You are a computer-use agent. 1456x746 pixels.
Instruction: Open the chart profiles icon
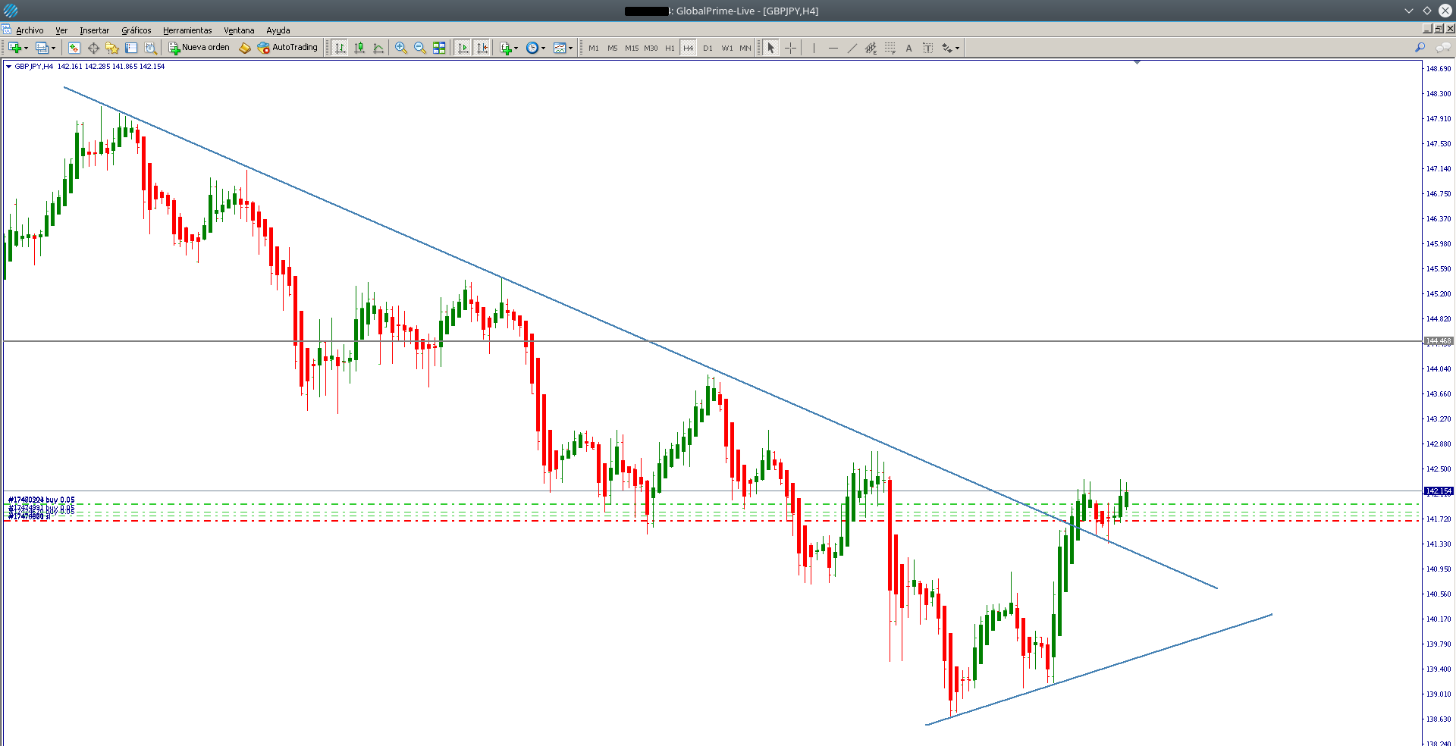pos(42,48)
